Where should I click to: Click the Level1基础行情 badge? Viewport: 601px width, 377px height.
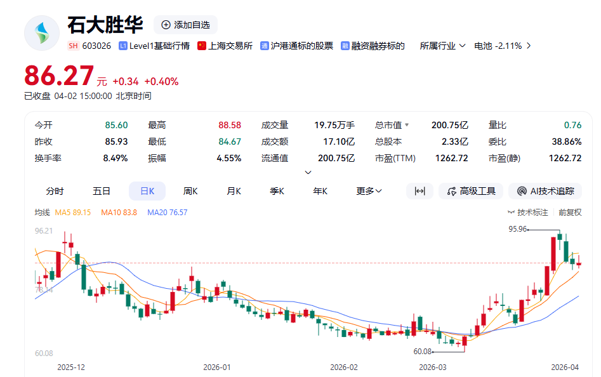tap(154, 46)
